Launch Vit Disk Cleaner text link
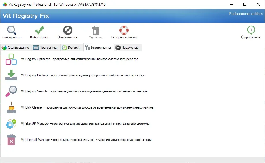 coord(87,107)
